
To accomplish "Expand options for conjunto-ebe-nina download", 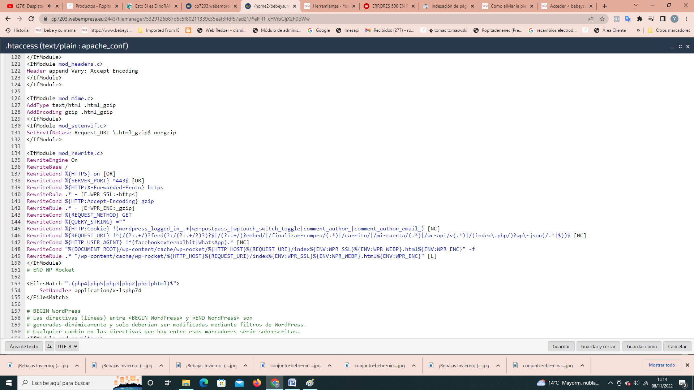I will [582, 365].
